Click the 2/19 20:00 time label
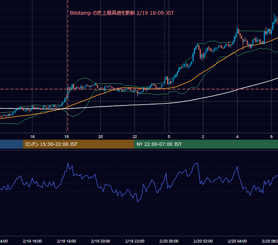The width and height of the screenshot is (278, 245). (x=101, y=241)
